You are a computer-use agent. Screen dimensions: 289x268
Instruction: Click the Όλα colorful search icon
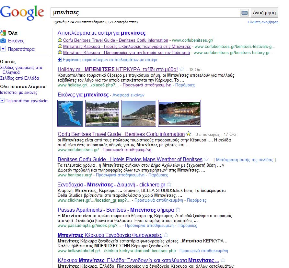click(3, 33)
